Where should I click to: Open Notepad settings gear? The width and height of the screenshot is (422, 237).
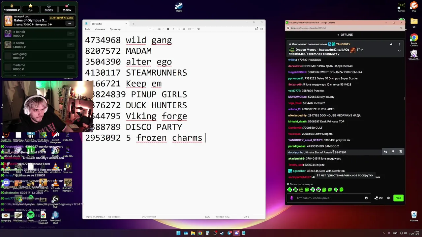262,29
